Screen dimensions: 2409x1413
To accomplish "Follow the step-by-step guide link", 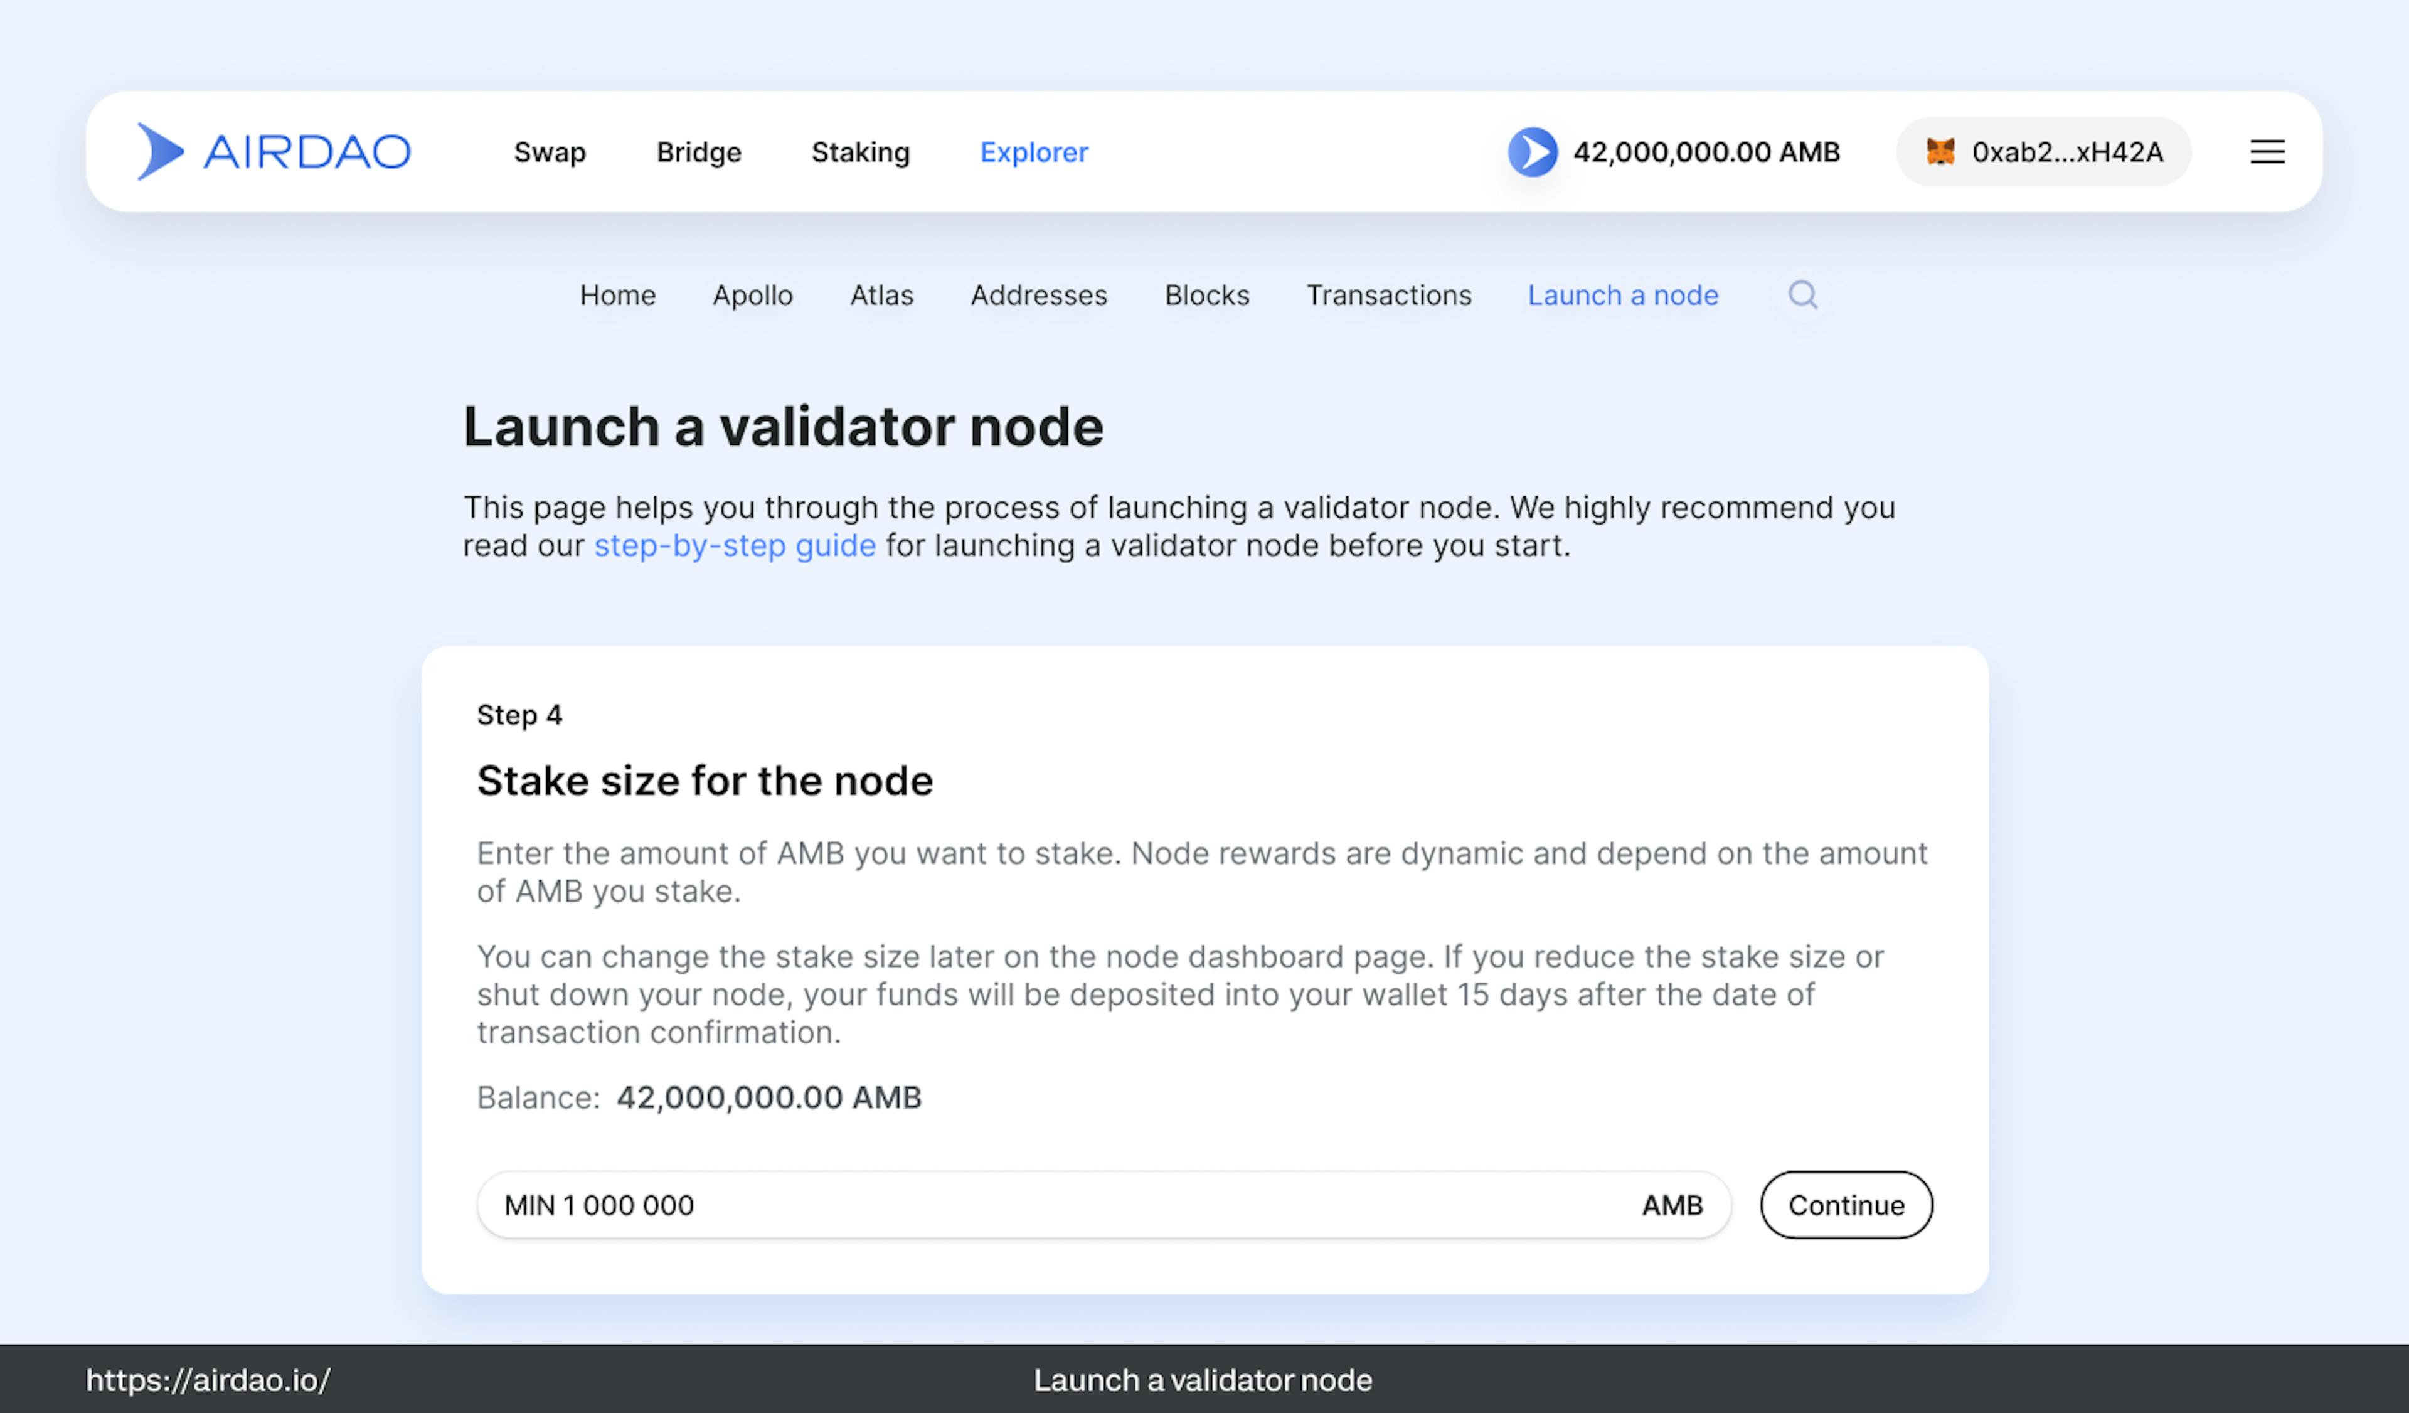I will (734, 546).
